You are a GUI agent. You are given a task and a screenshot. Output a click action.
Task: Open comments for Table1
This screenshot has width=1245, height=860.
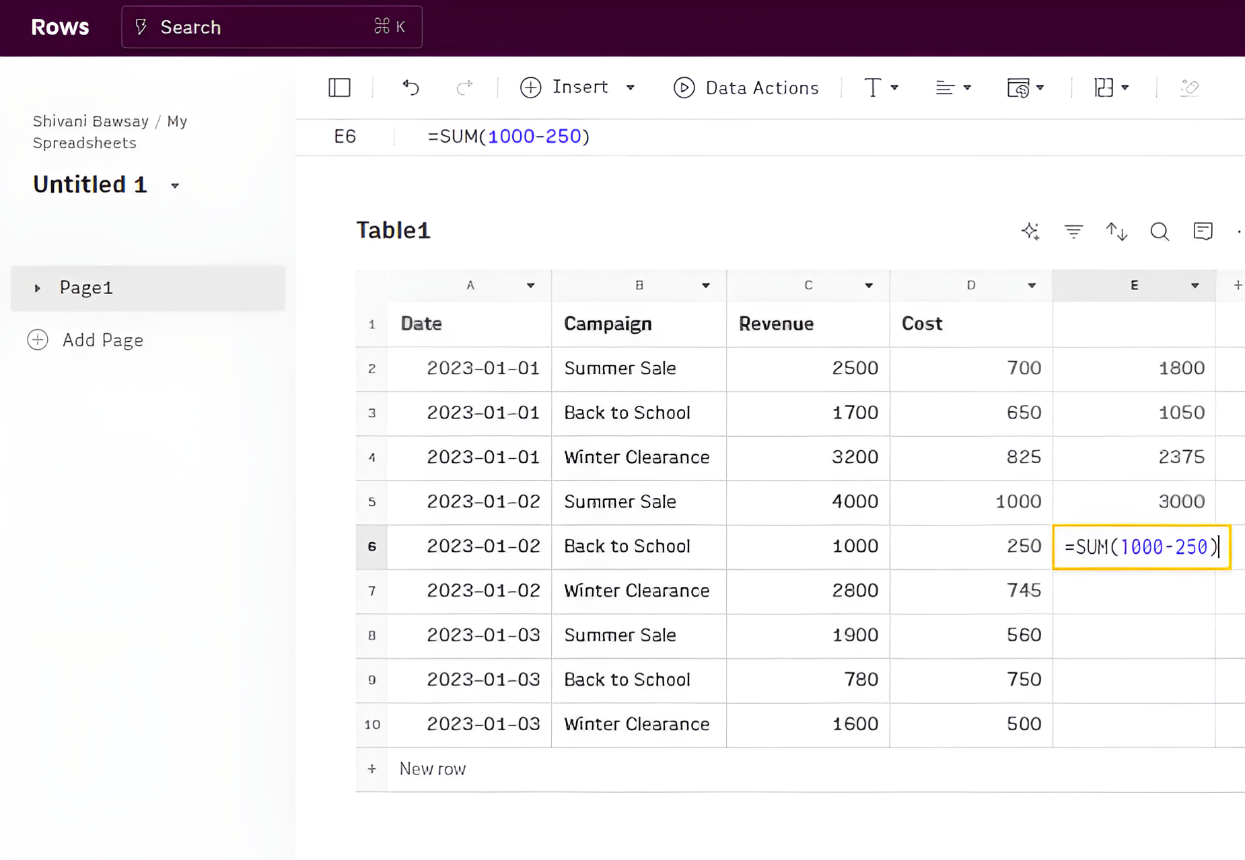[x=1203, y=231]
